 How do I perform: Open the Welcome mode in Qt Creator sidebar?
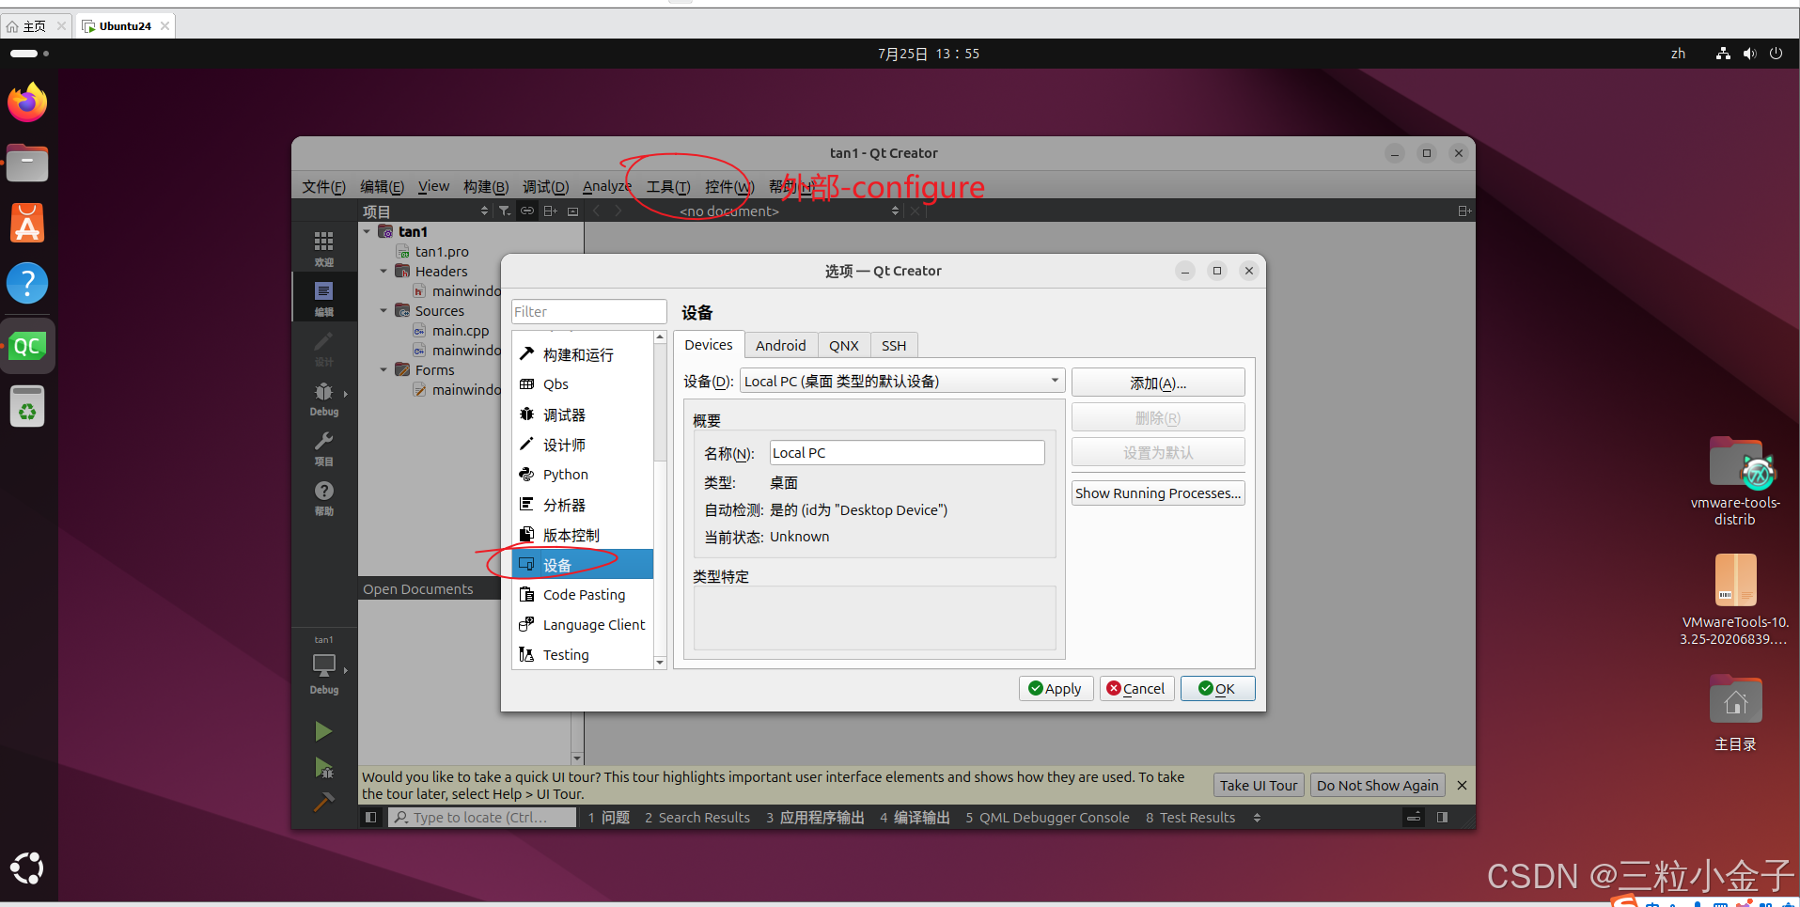323,248
